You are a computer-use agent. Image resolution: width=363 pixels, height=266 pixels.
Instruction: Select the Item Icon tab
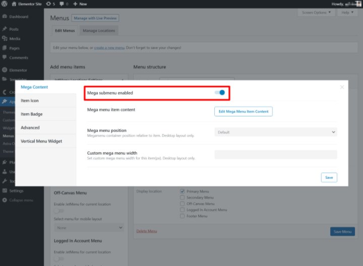(45, 100)
